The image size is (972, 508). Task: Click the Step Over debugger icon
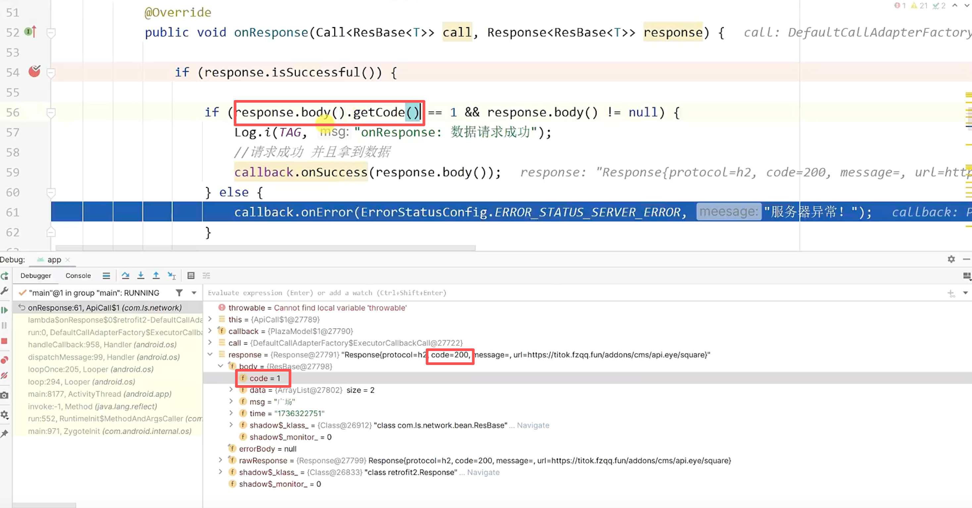[x=125, y=276]
